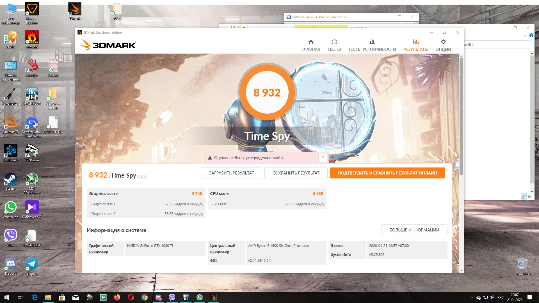Screen dimensions: 539x303
Task: Open the Главная home tab icon
Action: click(311, 42)
